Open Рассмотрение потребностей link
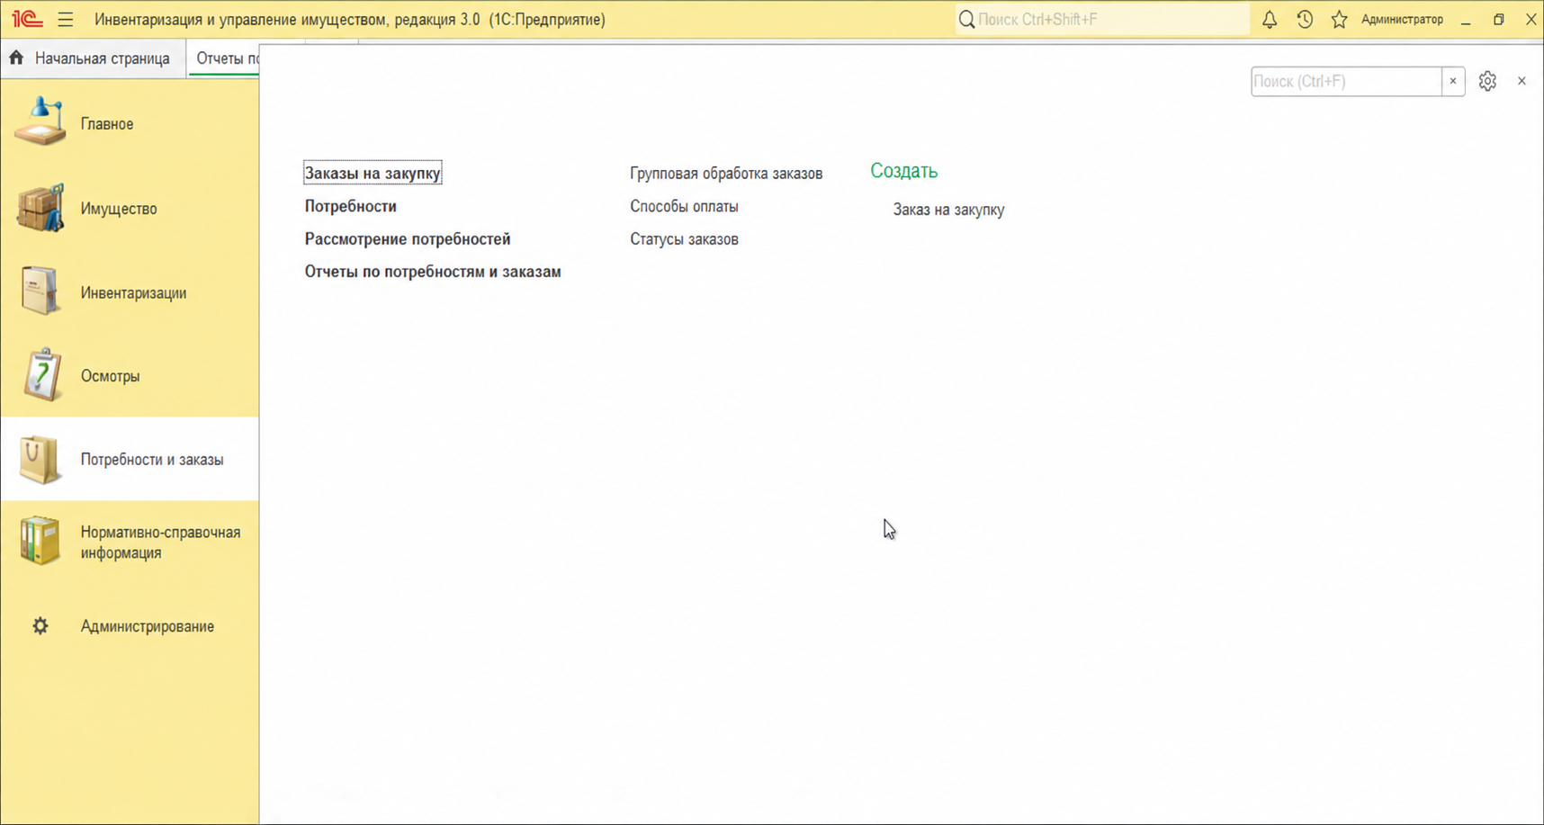The image size is (1544, 825). tap(408, 238)
